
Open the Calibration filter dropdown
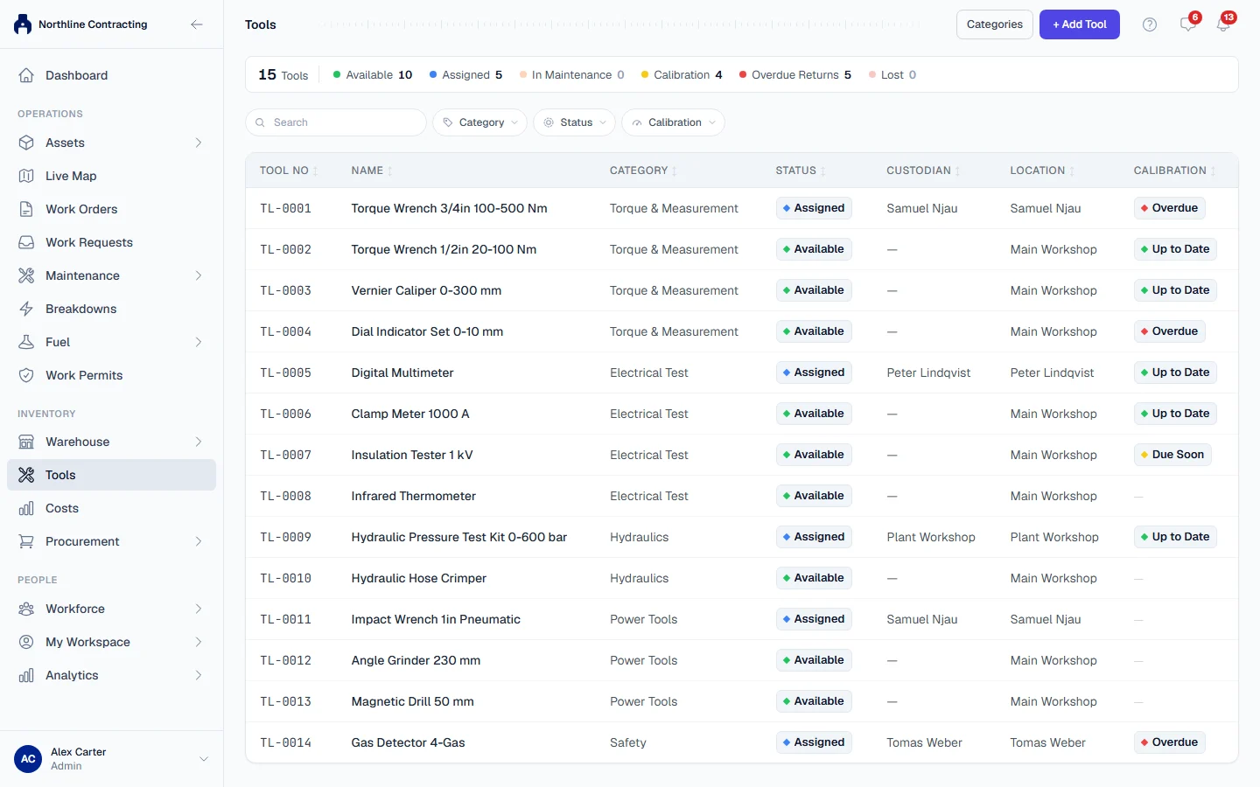(x=673, y=122)
